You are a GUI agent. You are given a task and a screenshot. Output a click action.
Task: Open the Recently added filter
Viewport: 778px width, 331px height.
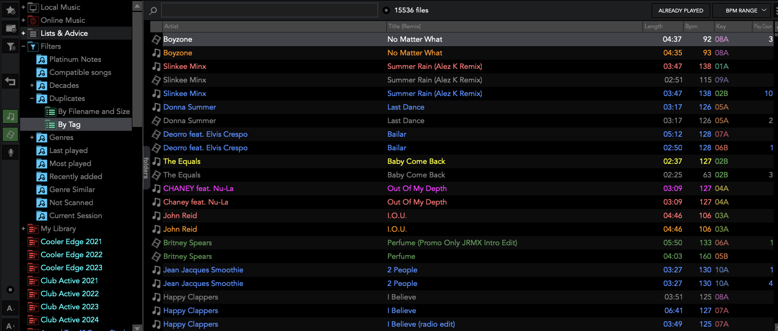tap(76, 176)
